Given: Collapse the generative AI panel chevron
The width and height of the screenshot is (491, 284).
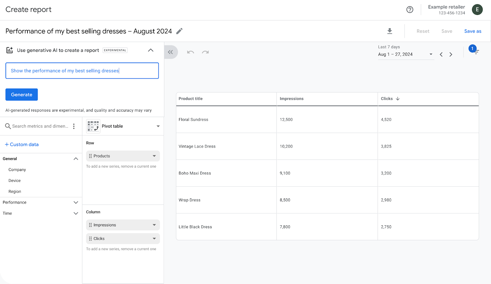Looking at the screenshot, I should (x=151, y=50).
